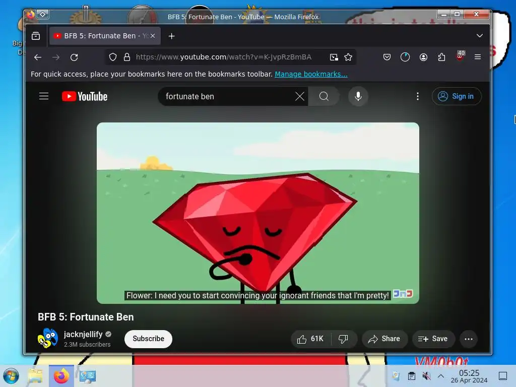Bookmark this page with star icon

click(x=348, y=57)
